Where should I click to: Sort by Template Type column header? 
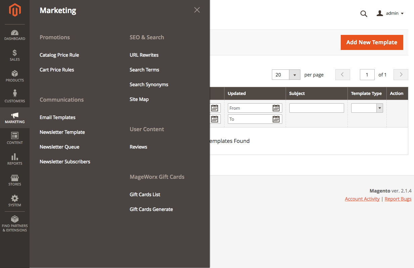tap(367, 94)
